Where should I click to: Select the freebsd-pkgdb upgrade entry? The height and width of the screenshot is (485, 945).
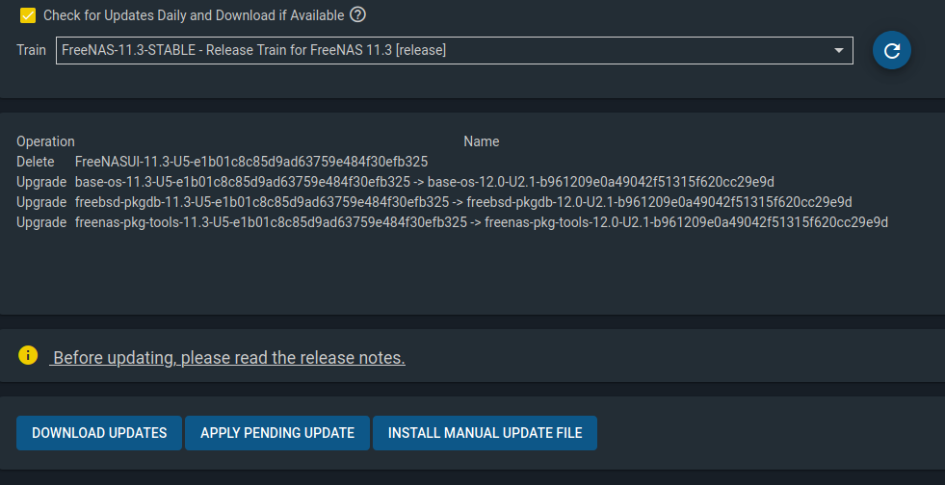[463, 201]
